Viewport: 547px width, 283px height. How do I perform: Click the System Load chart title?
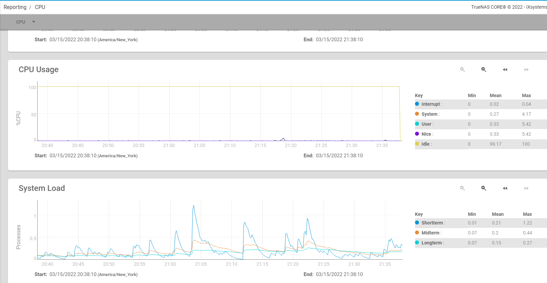pyautogui.click(x=42, y=188)
